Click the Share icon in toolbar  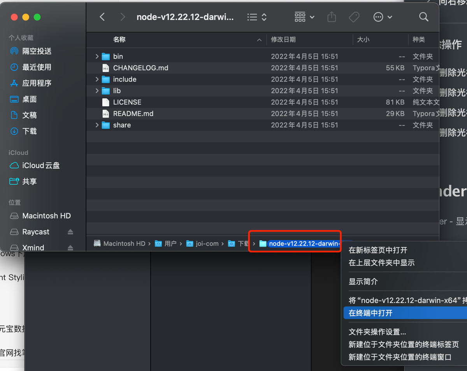[x=332, y=17]
